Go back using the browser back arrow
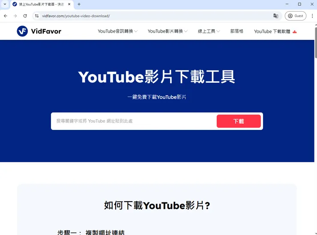 tap(6, 16)
